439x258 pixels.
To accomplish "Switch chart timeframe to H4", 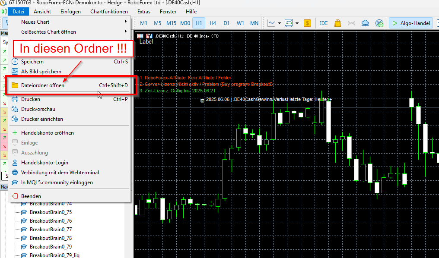I will click(x=213, y=23).
